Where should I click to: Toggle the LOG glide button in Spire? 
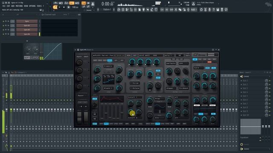95,99
